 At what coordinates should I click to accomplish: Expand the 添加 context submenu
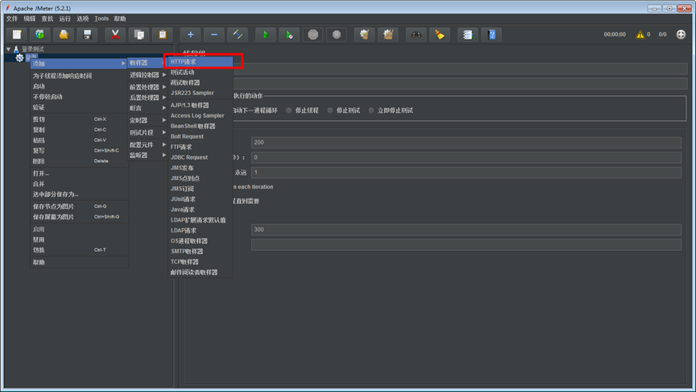[x=79, y=64]
